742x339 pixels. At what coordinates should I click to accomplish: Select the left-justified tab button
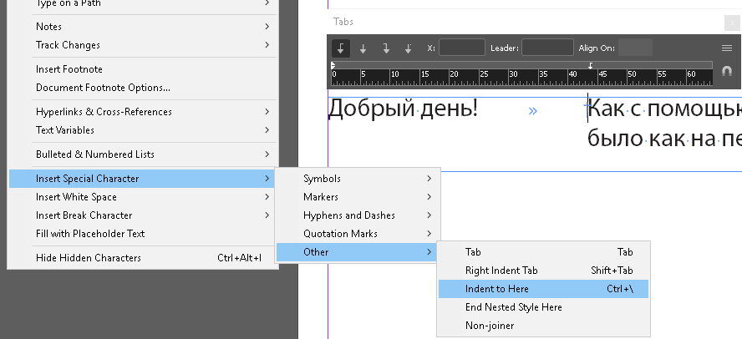click(341, 48)
